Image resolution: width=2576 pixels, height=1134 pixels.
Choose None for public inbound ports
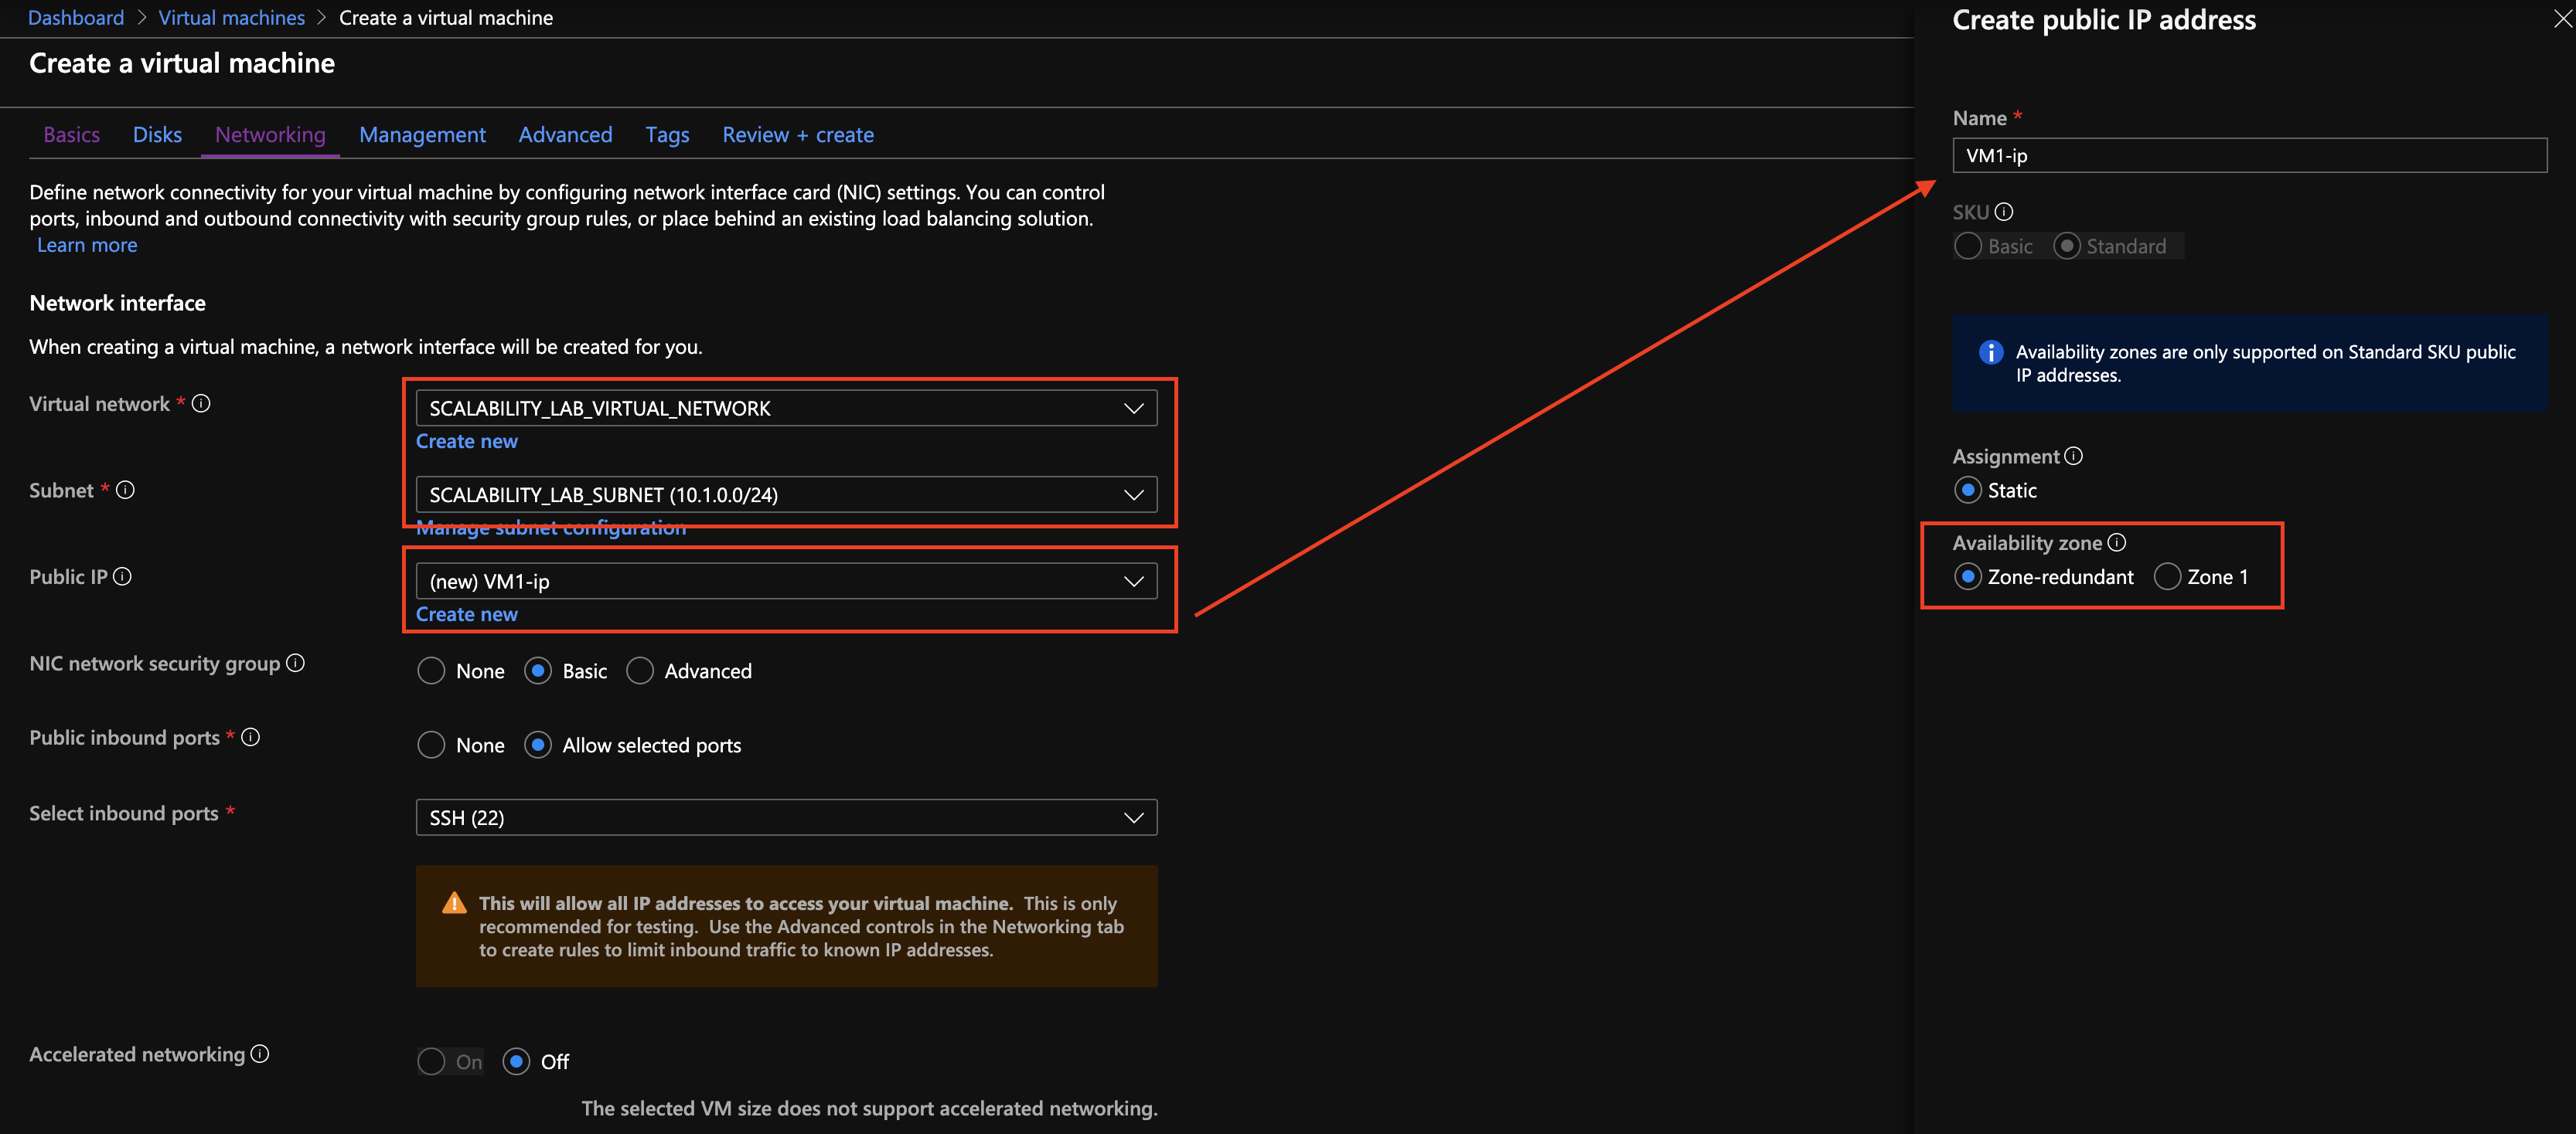point(431,745)
